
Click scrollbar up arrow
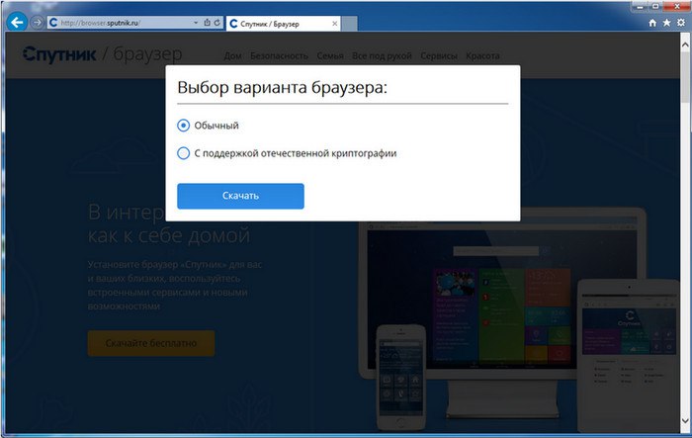(x=685, y=44)
